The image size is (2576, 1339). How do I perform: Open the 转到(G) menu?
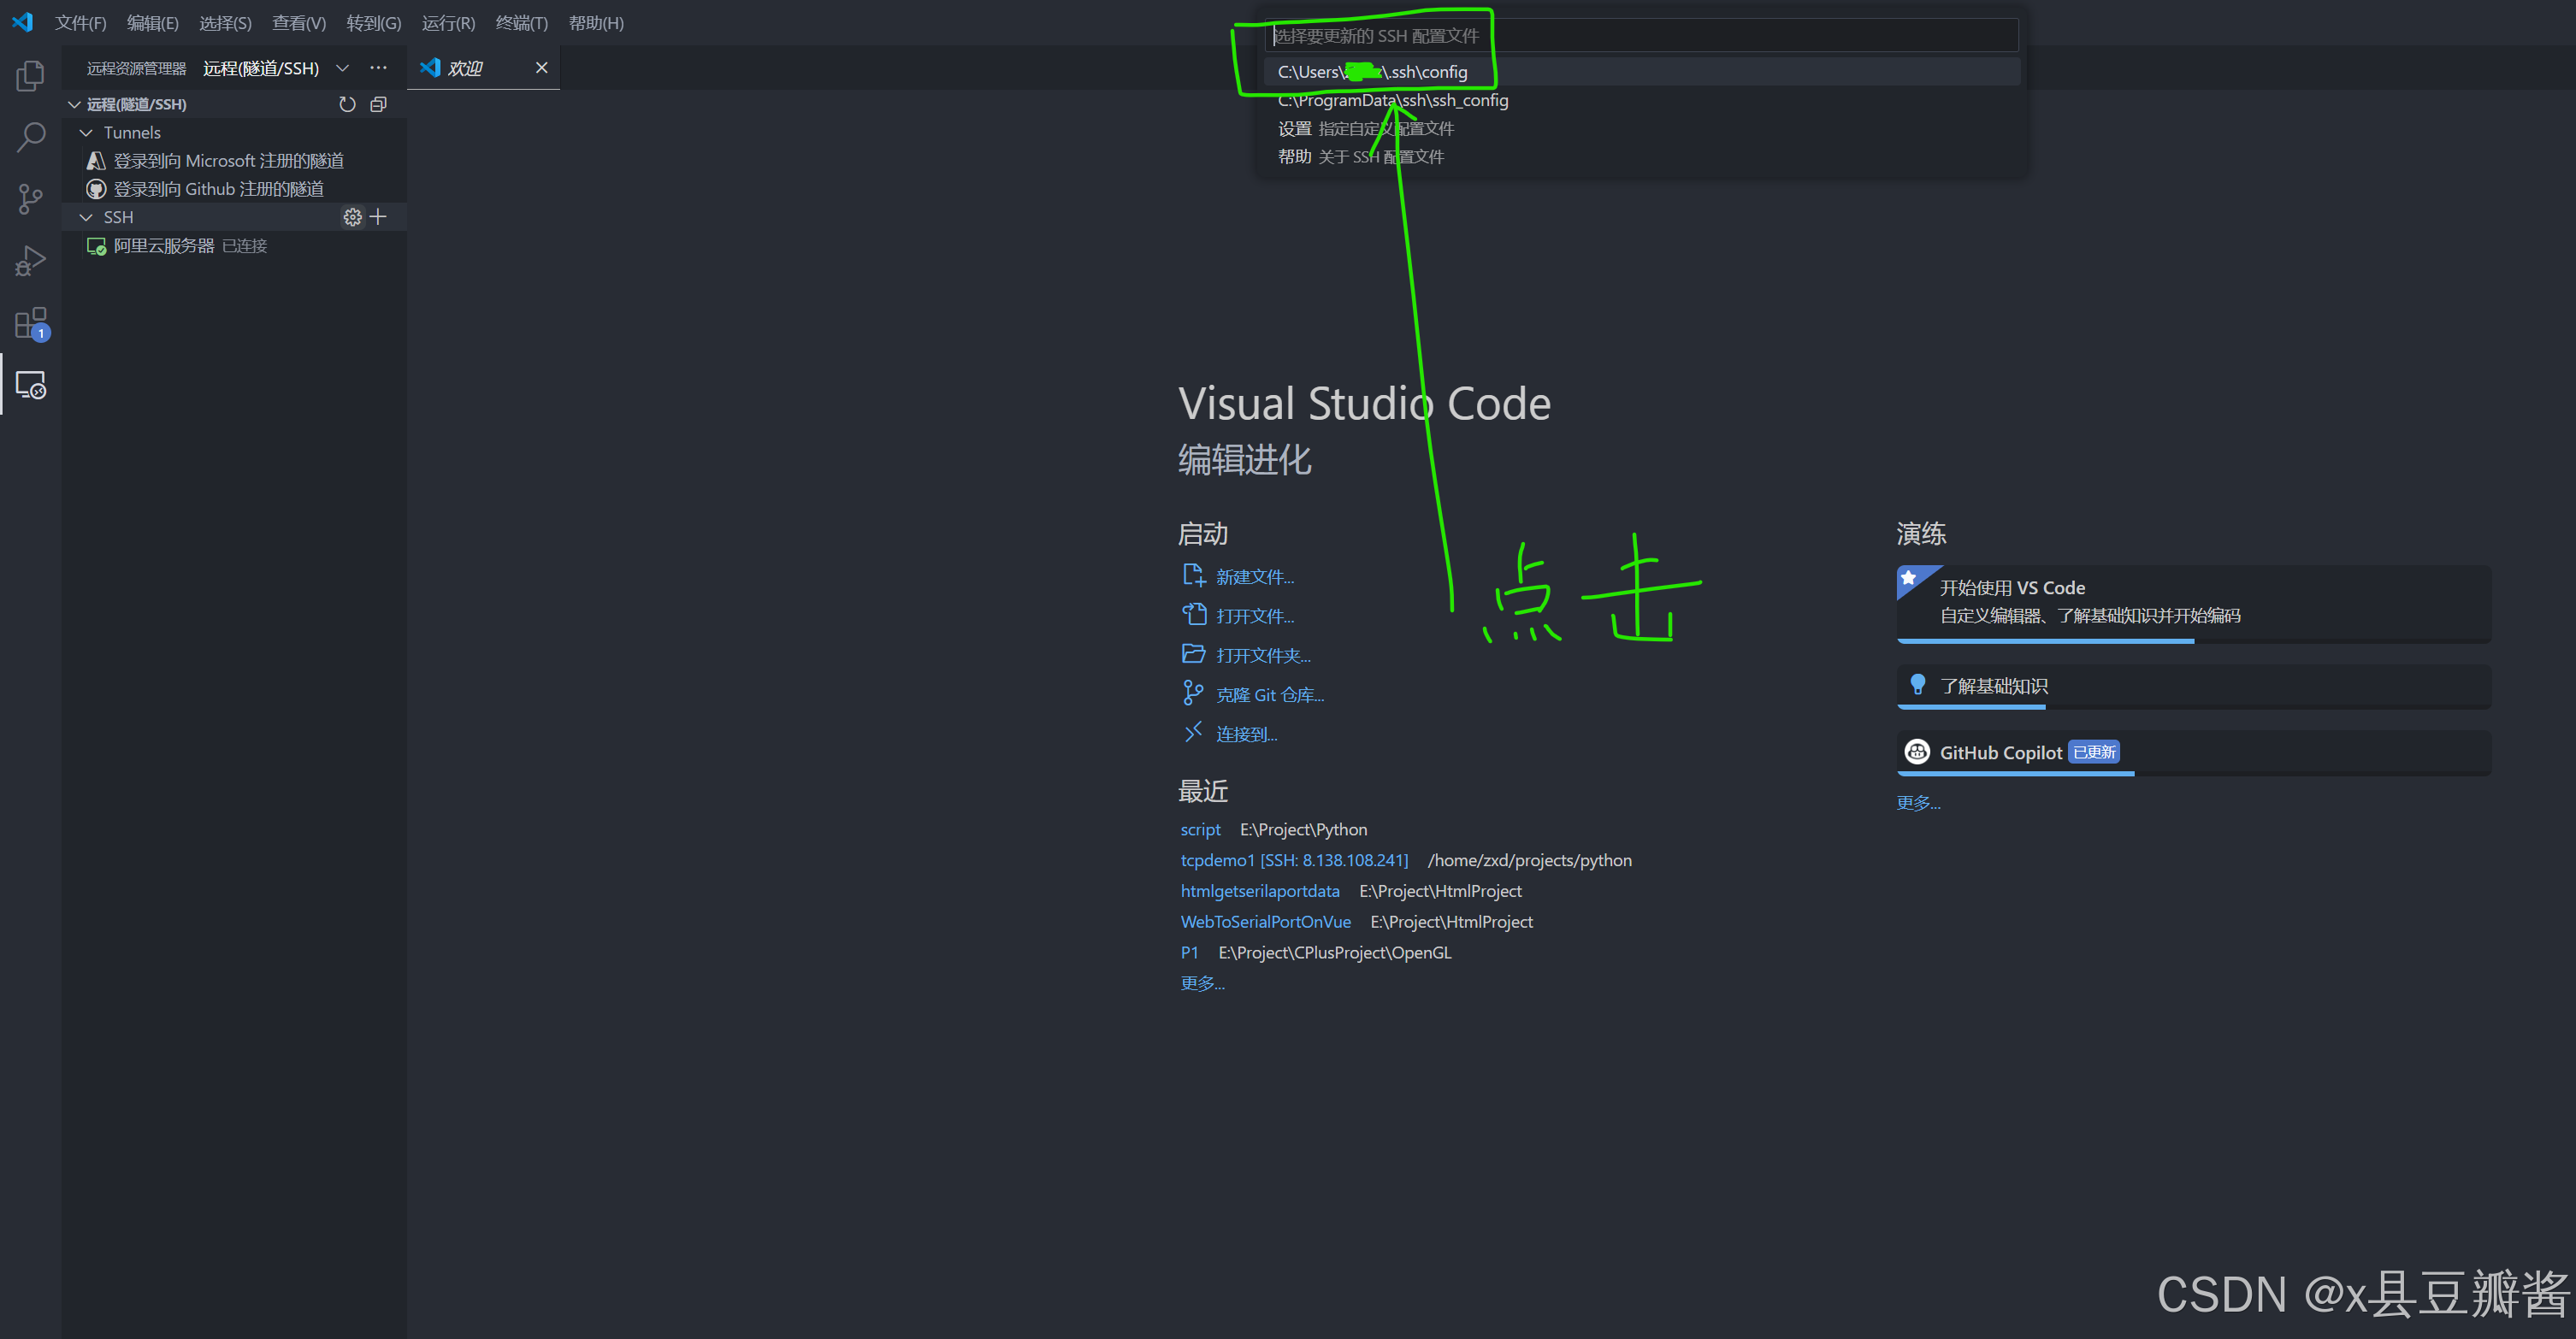[374, 22]
